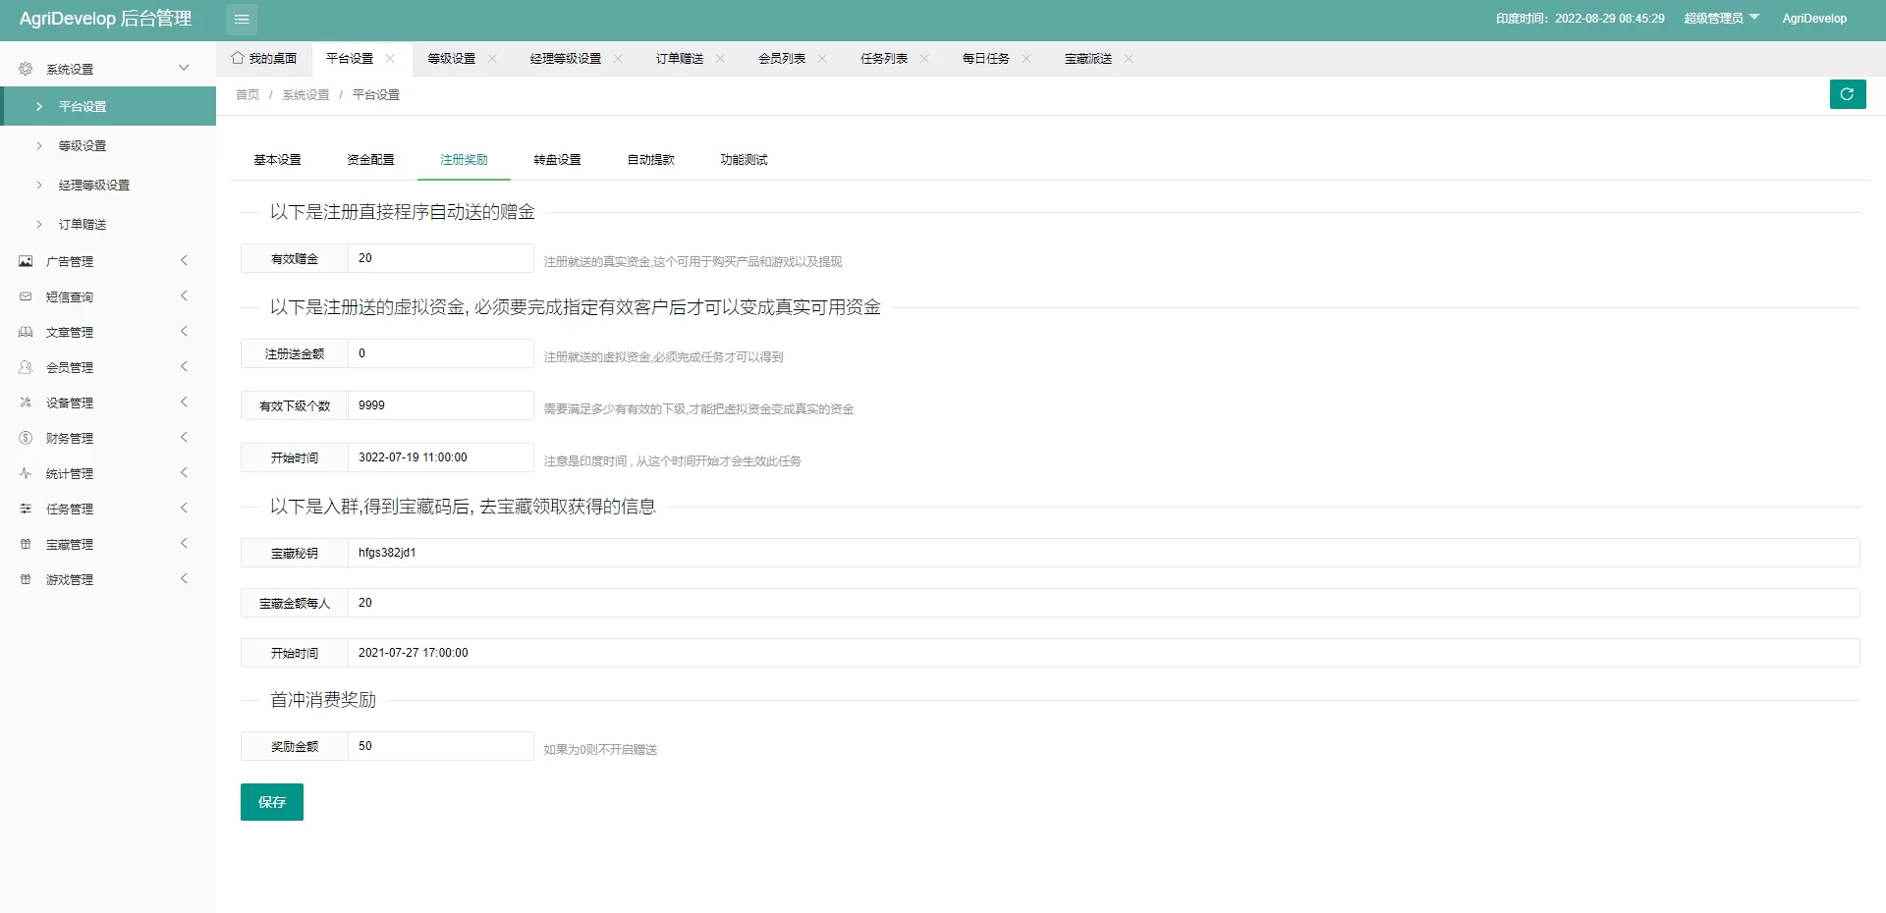Toggle the sidebar collapse hamburger icon
The width and height of the screenshot is (1886, 913).
pos(242,19)
